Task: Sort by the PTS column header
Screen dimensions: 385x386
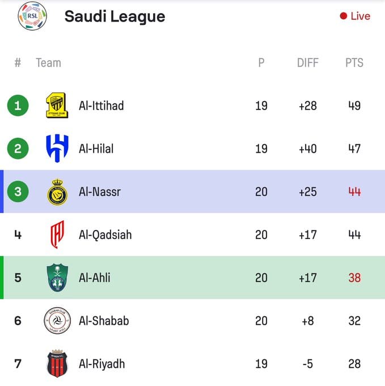Action: point(354,62)
